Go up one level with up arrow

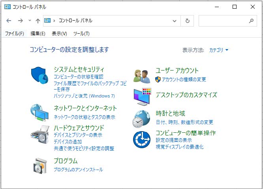coord(38,21)
